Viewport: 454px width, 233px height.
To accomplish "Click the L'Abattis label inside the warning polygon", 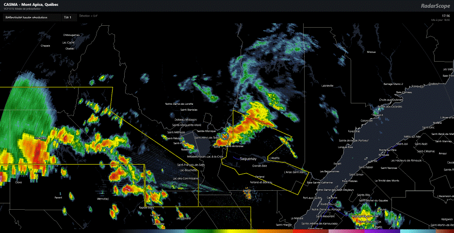I will (274, 159).
